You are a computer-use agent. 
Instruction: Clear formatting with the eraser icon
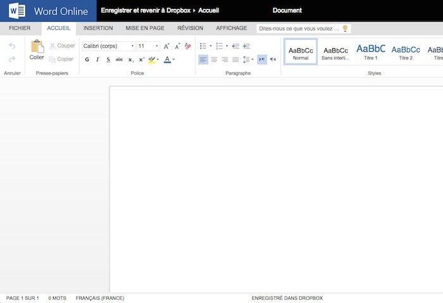tap(187, 46)
